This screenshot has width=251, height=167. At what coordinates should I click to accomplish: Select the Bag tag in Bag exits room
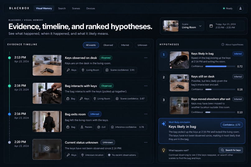pyautogui.click(x=71, y=127)
